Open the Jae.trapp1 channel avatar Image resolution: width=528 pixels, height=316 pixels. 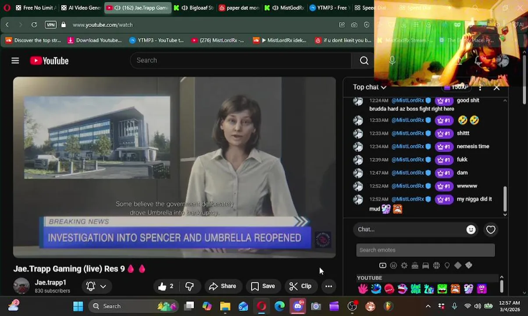pos(21,286)
